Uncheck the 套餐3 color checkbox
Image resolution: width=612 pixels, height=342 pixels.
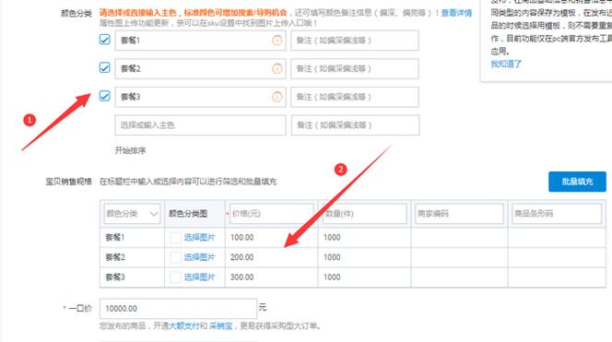(x=104, y=96)
